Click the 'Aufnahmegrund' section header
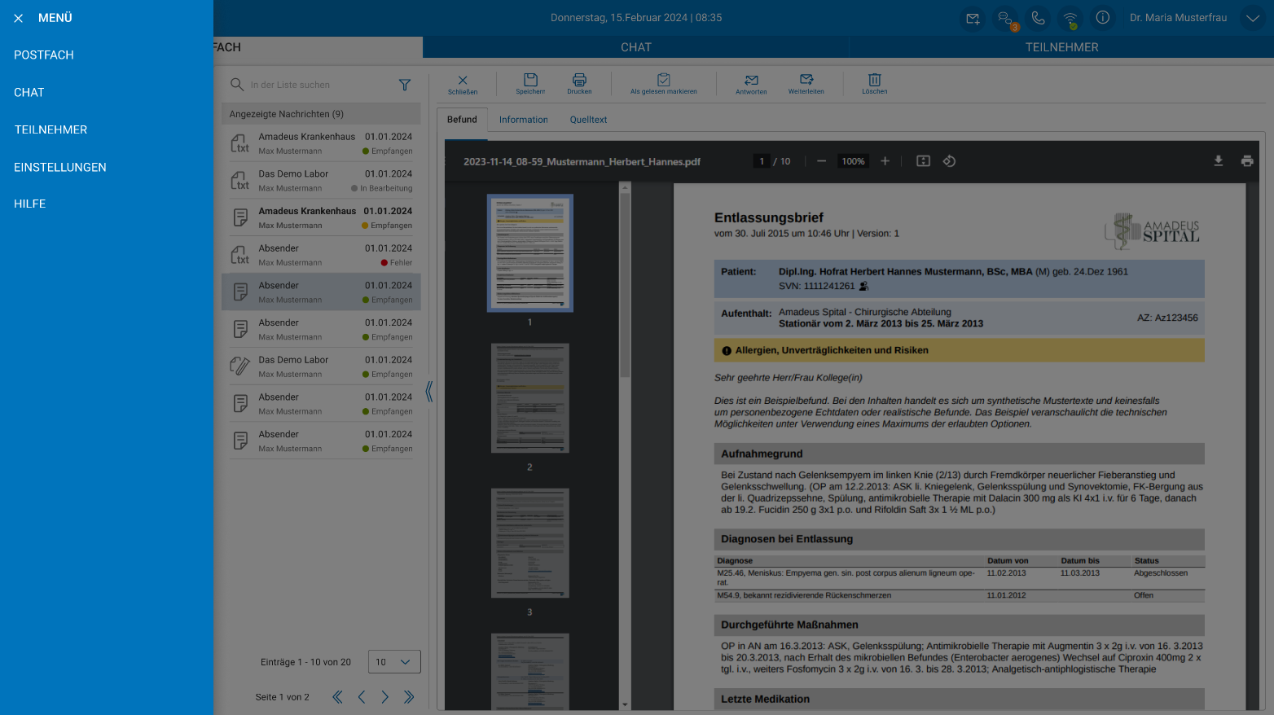Viewport: 1274px width, 715px height. 959,454
